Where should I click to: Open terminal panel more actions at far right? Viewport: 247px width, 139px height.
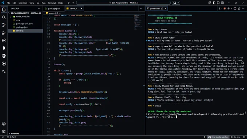(x=243, y=8)
